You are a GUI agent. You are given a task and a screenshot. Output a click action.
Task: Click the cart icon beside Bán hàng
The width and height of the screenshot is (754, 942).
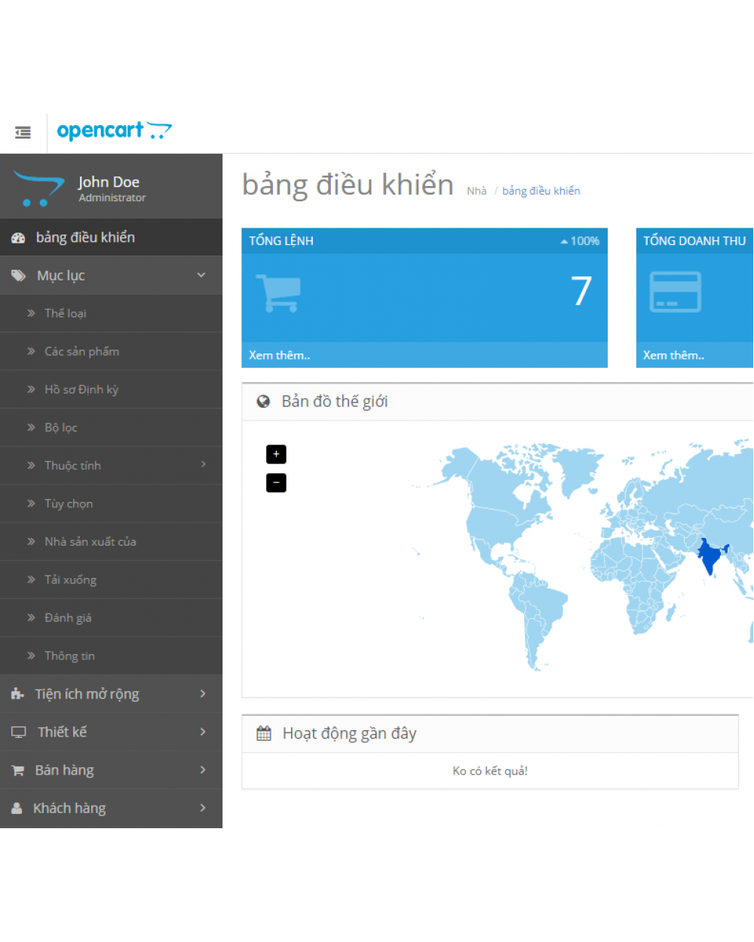[17, 769]
